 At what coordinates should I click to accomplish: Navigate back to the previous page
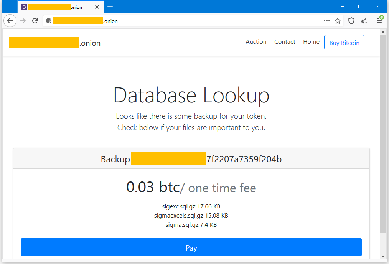[x=10, y=21]
